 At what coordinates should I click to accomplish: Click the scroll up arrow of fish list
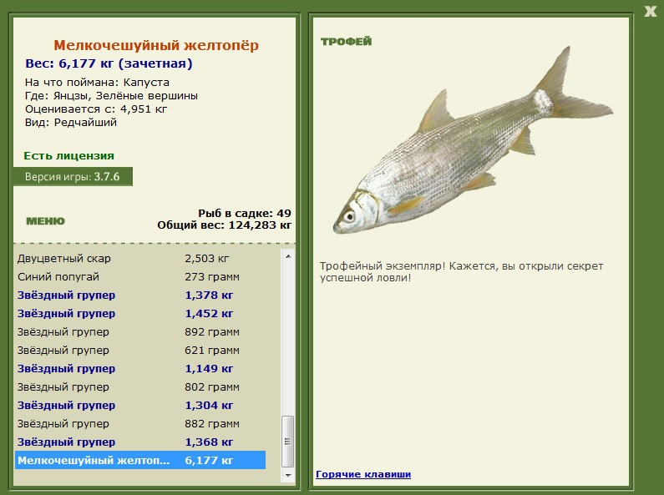pos(288,256)
